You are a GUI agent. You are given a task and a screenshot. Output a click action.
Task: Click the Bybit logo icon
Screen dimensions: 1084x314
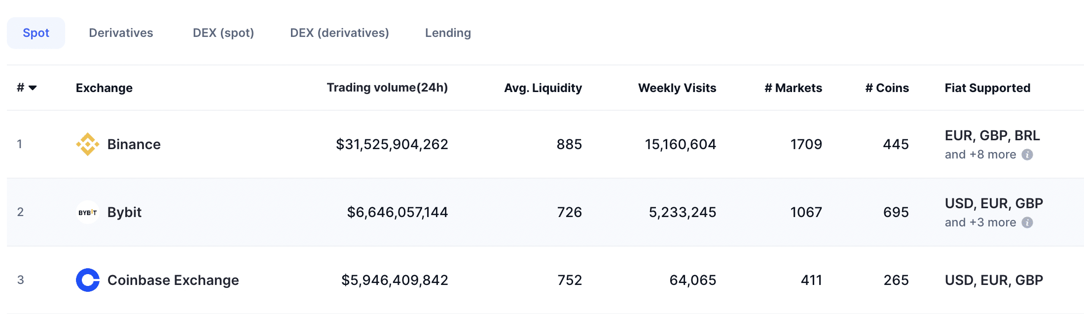pyautogui.click(x=88, y=212)
